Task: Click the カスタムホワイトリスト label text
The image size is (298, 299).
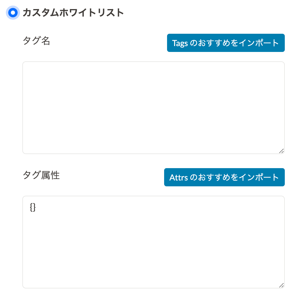Action: pos(73,13)
